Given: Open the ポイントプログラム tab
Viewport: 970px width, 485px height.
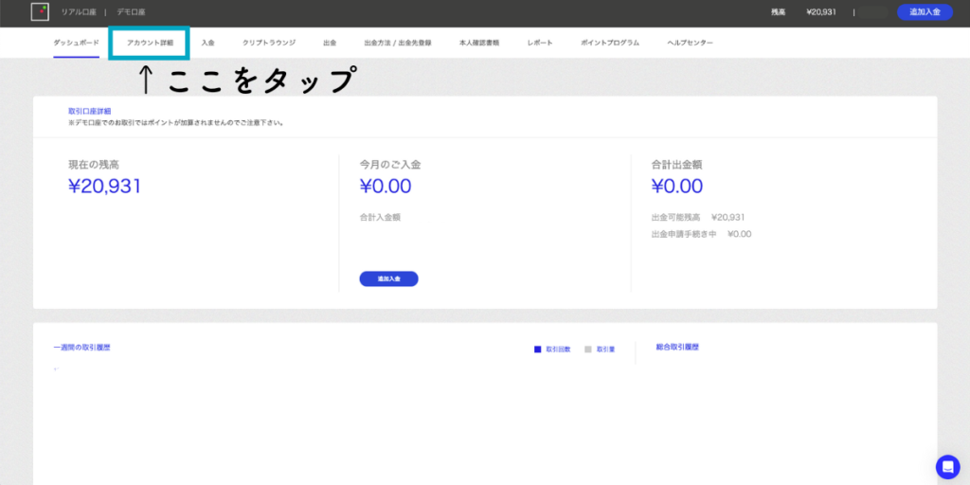Looking at the screenshot, I should click(609, 43).
